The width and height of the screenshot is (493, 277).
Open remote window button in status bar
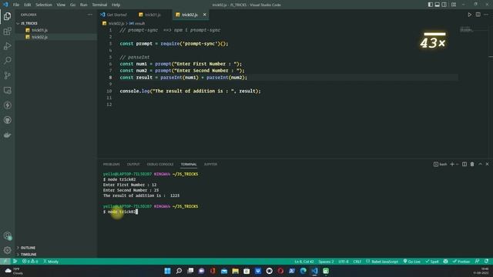click(x=5, y=262)
